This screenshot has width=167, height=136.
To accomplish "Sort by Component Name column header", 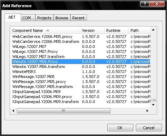I will pyautogui.click(x=45, y=30).
